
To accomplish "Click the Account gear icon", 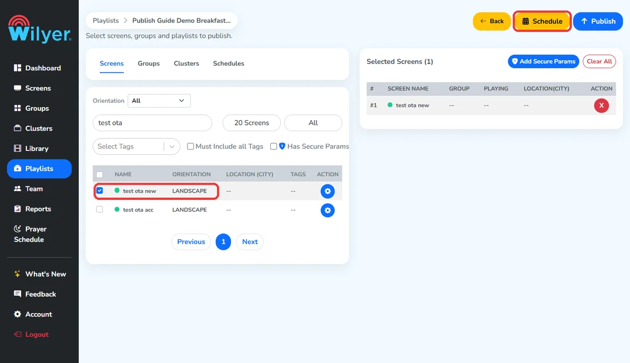I will coord(17,314).
